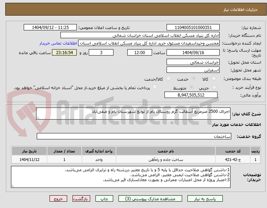The height and width of the screenshot is (208, 267).
Task: Select the کالا radio button
Action: click(214, 79)
